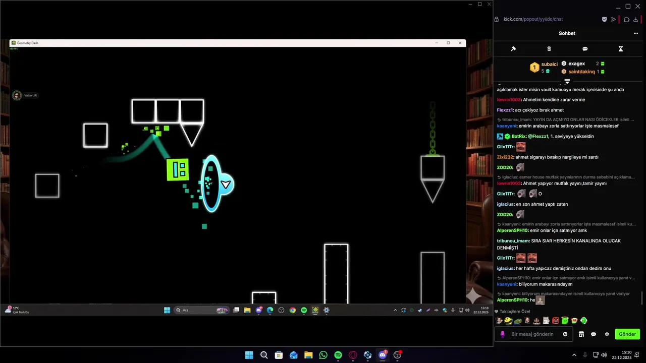Click the chat bubble icon beside the shop

point(594,334)
